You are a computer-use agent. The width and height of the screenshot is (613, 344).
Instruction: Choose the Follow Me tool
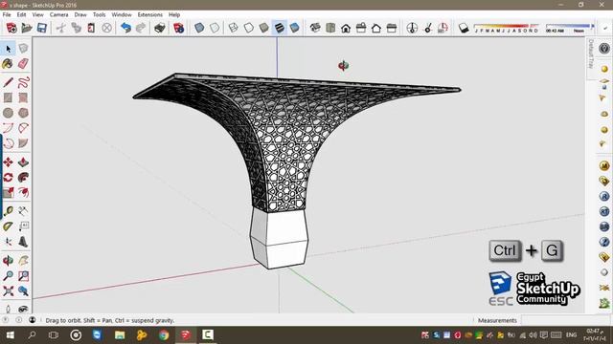(23, 177)
